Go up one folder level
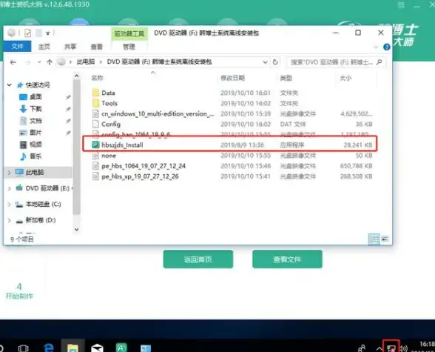This screenshot has width=435, height=352. tap(50, 62)
